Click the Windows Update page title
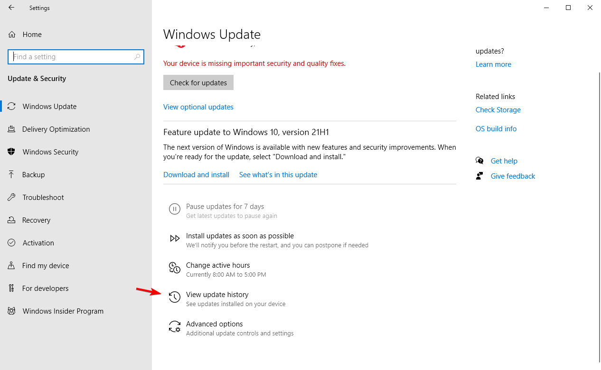Screen dimensions: 601x370 point(212,35)
